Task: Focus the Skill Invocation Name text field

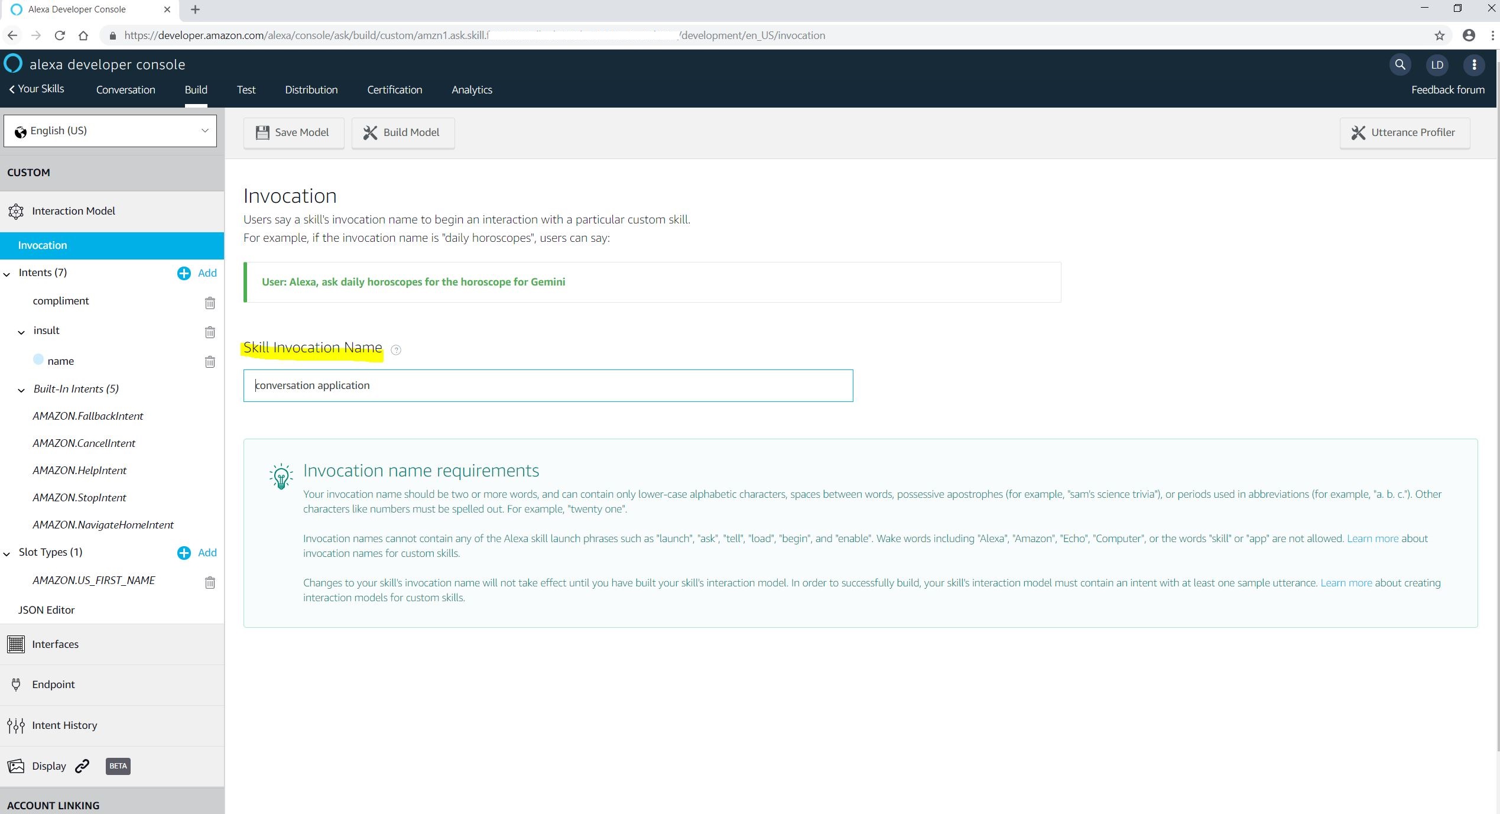Action: click(547, 385)
